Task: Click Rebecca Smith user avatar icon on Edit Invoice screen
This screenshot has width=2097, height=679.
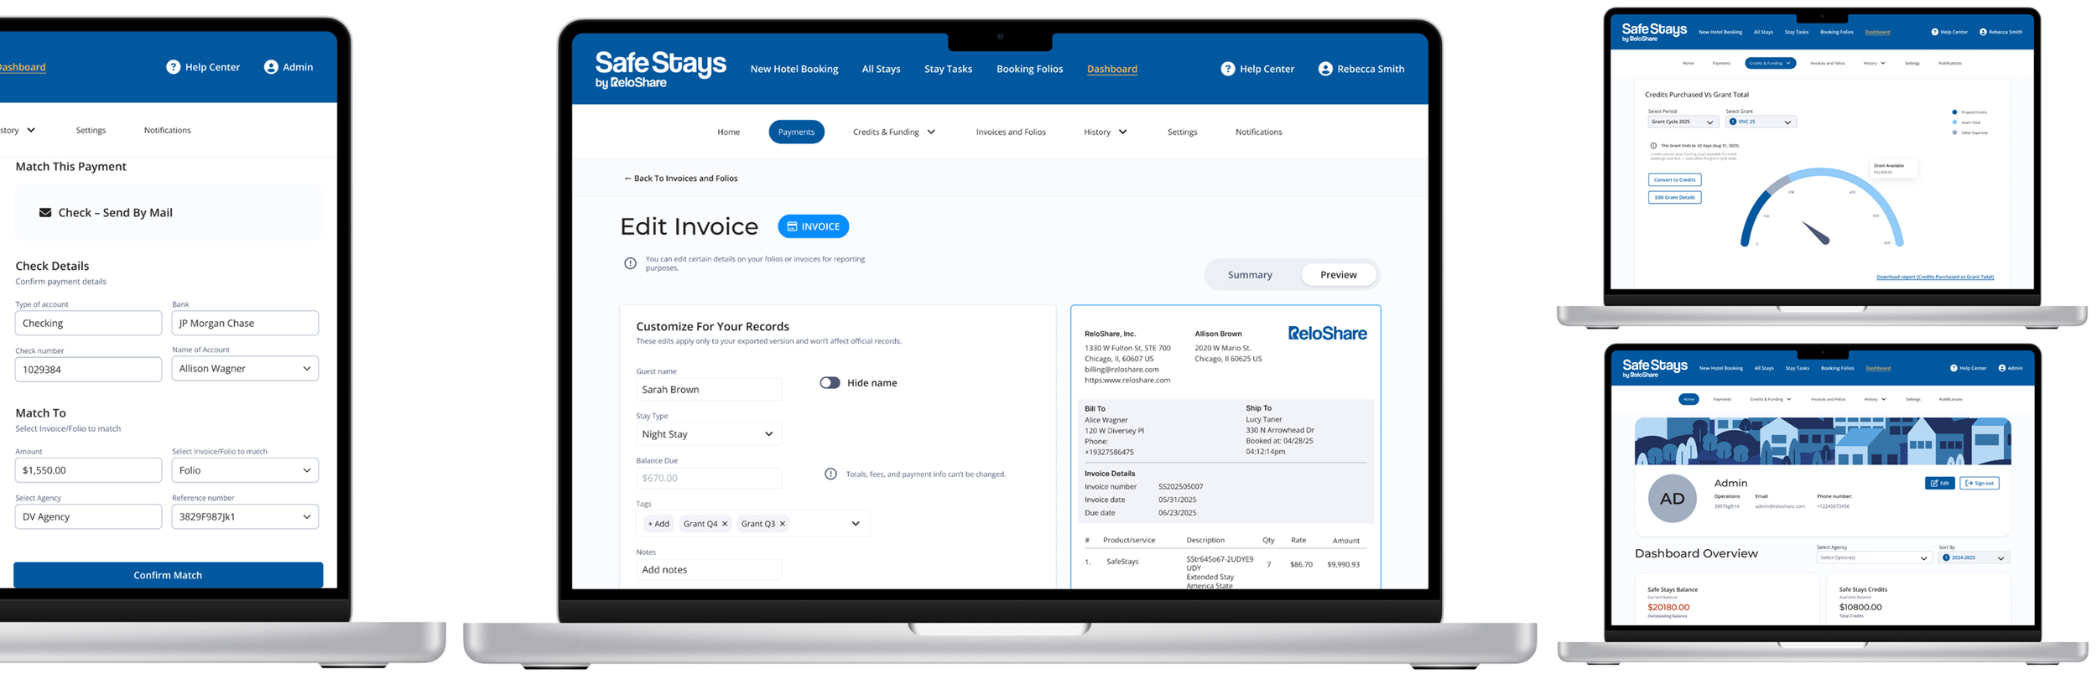Action: pyautogui.click(x=1324, y=69)
